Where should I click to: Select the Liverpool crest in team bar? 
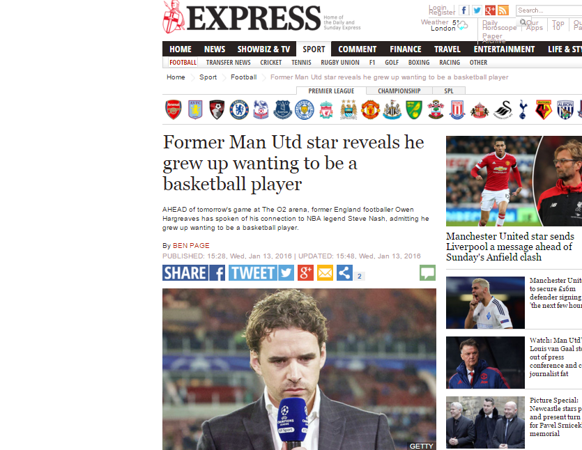pos(326,110)
